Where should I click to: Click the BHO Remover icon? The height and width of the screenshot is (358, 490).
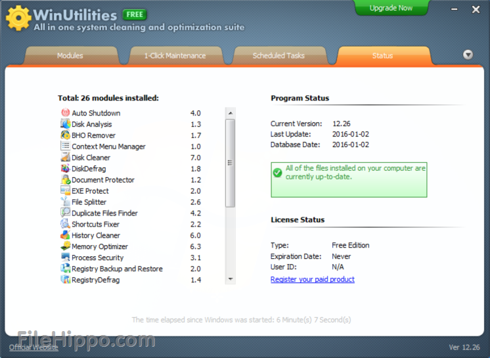(x=65, y=135)
